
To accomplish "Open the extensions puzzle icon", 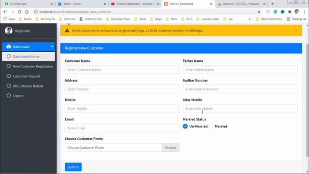I will pos(290,12).
